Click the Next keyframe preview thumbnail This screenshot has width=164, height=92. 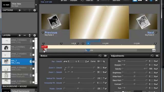(x=143, y=21)
